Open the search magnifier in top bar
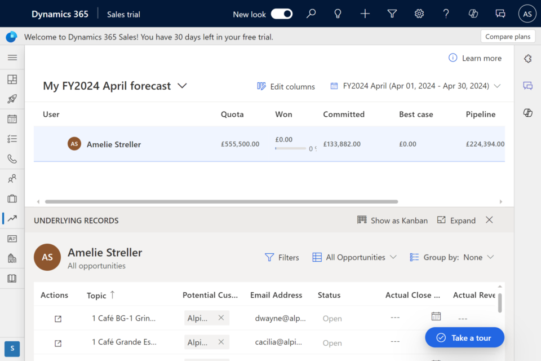 pyautogui.click(x=311, y=14)
